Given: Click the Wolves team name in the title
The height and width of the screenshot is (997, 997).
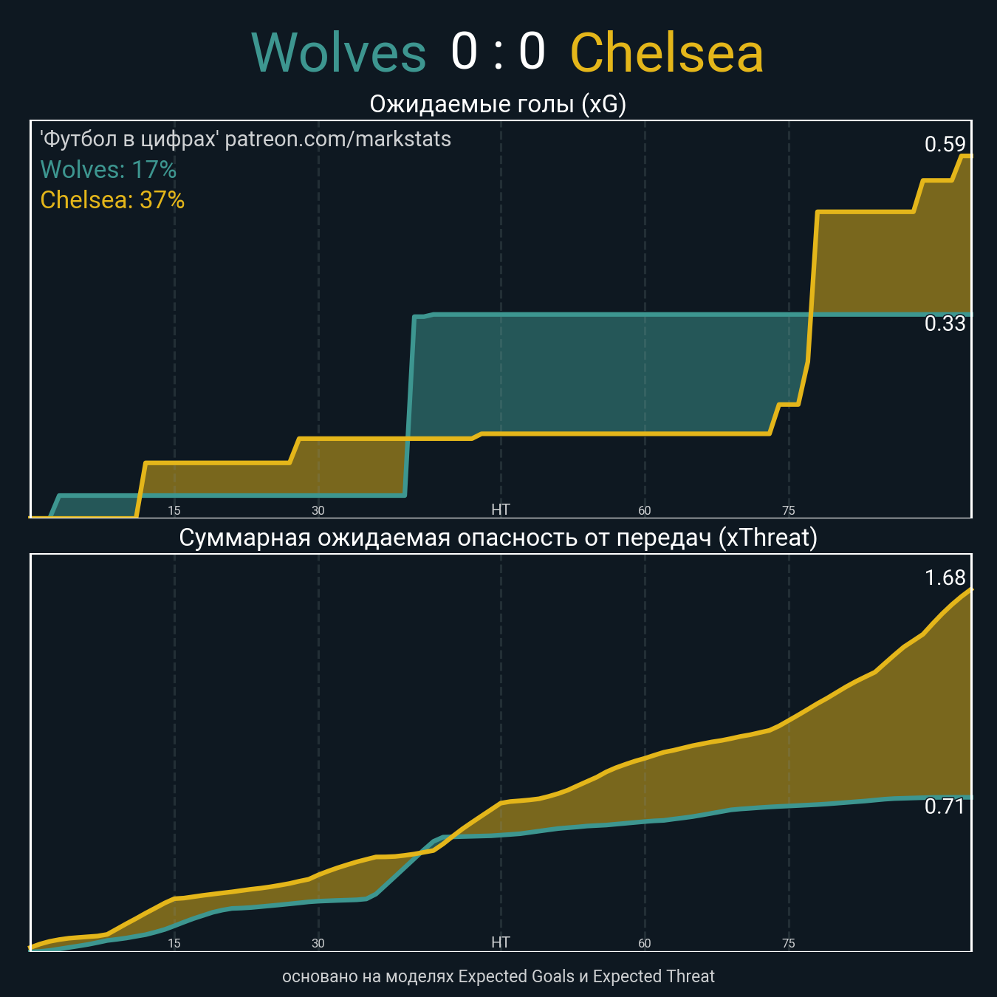Looking at the screenshot, I should click(x=339, y=53).
